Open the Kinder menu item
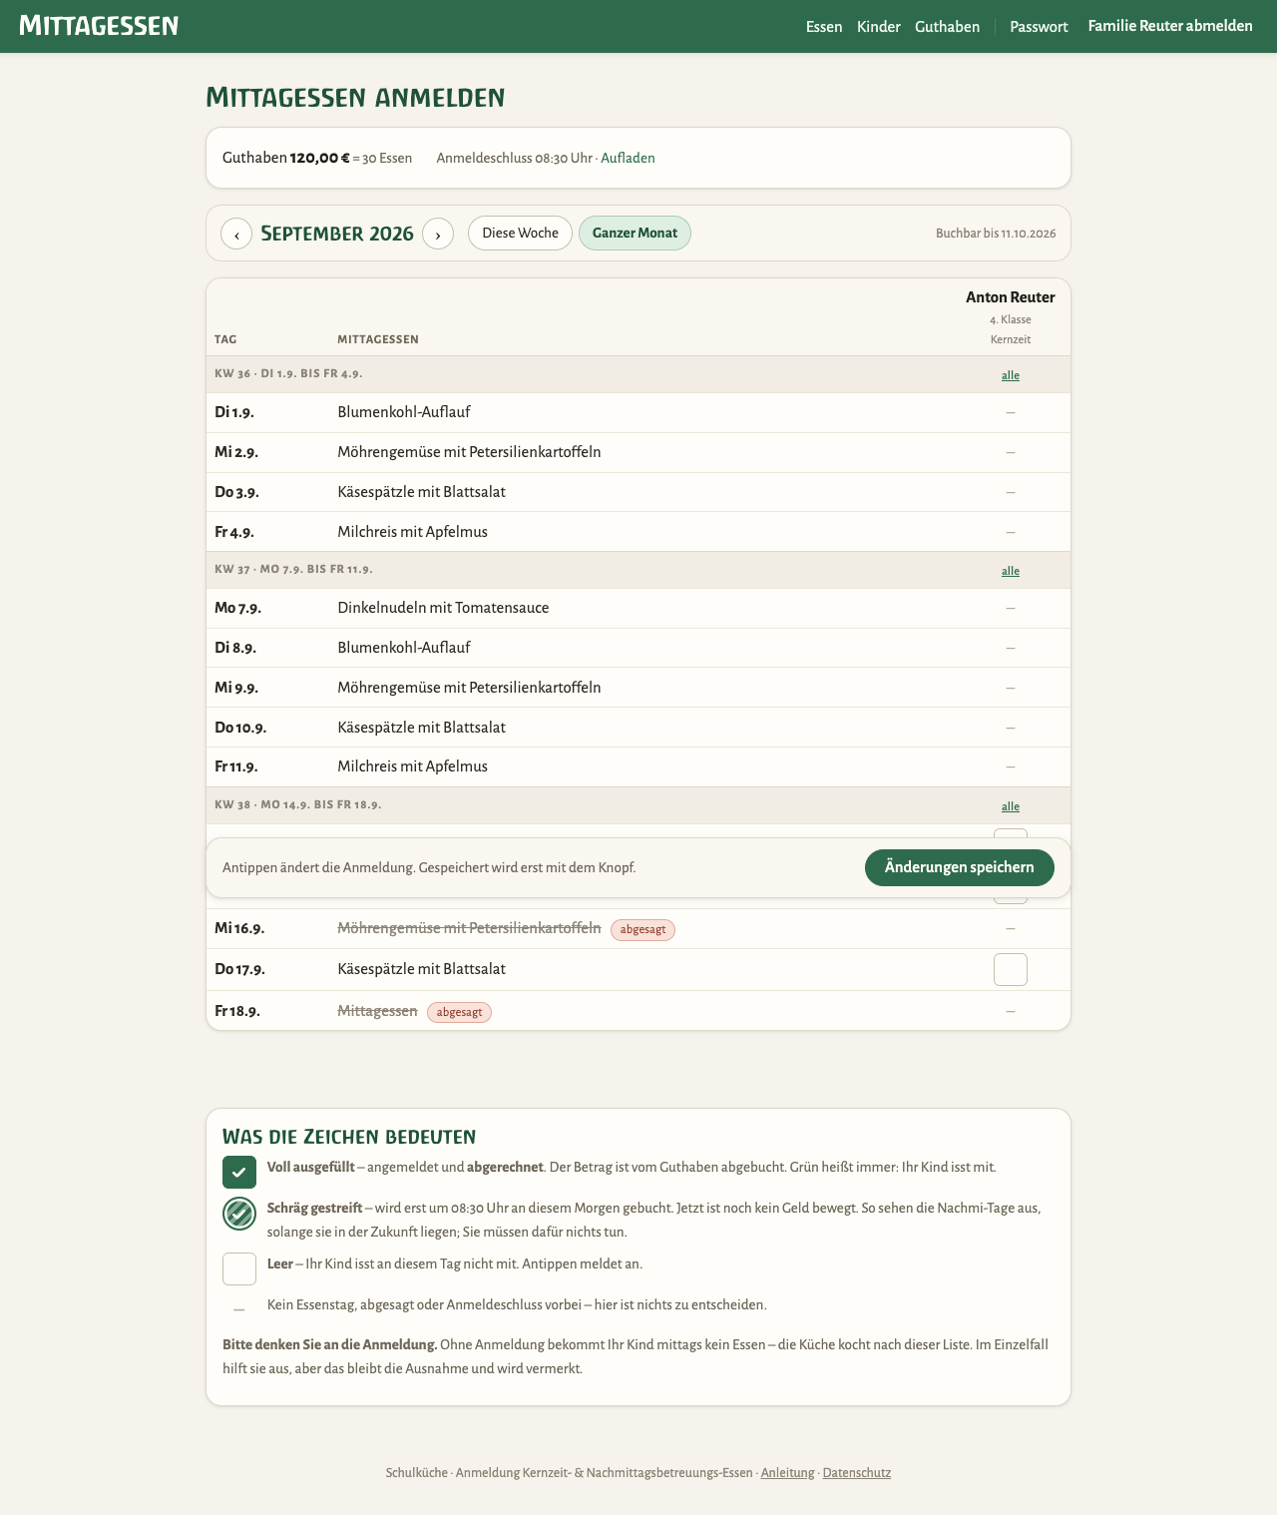This screenshot has height=1515, width=1277. [x=879, y=27]
